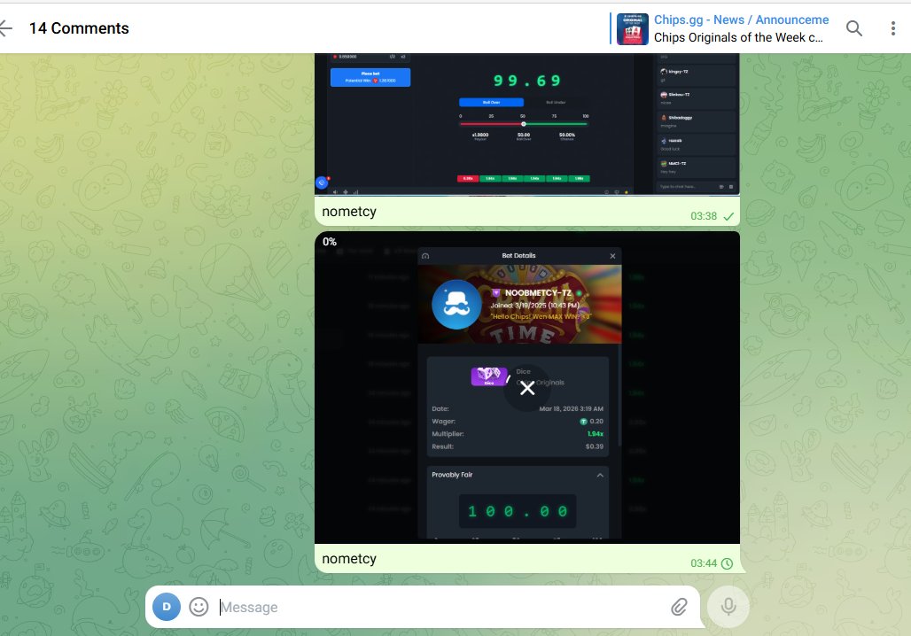Open search in the comments header

click(x=853, y=27)
